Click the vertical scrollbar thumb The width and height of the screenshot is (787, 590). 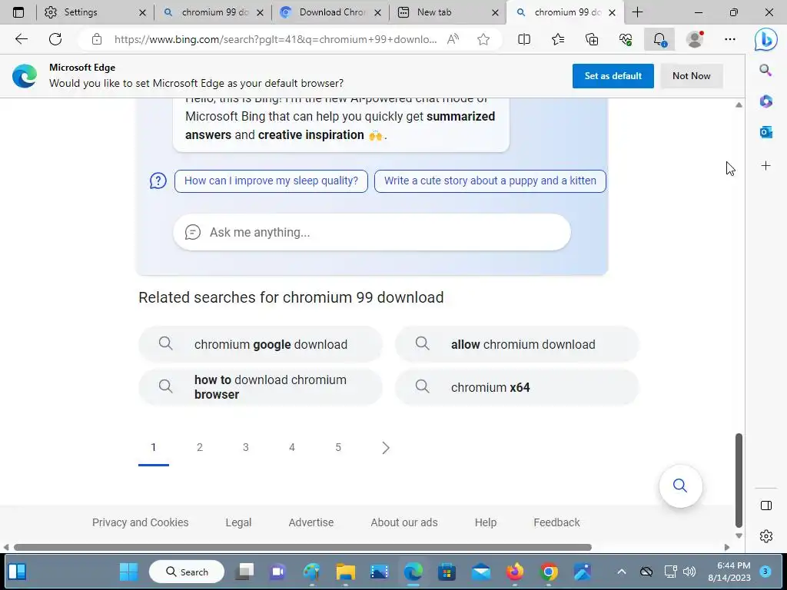coord(739,480)
